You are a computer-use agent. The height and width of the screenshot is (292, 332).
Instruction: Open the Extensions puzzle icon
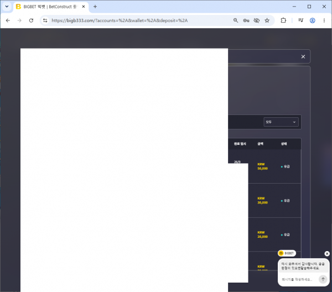(x=283, y=20)
